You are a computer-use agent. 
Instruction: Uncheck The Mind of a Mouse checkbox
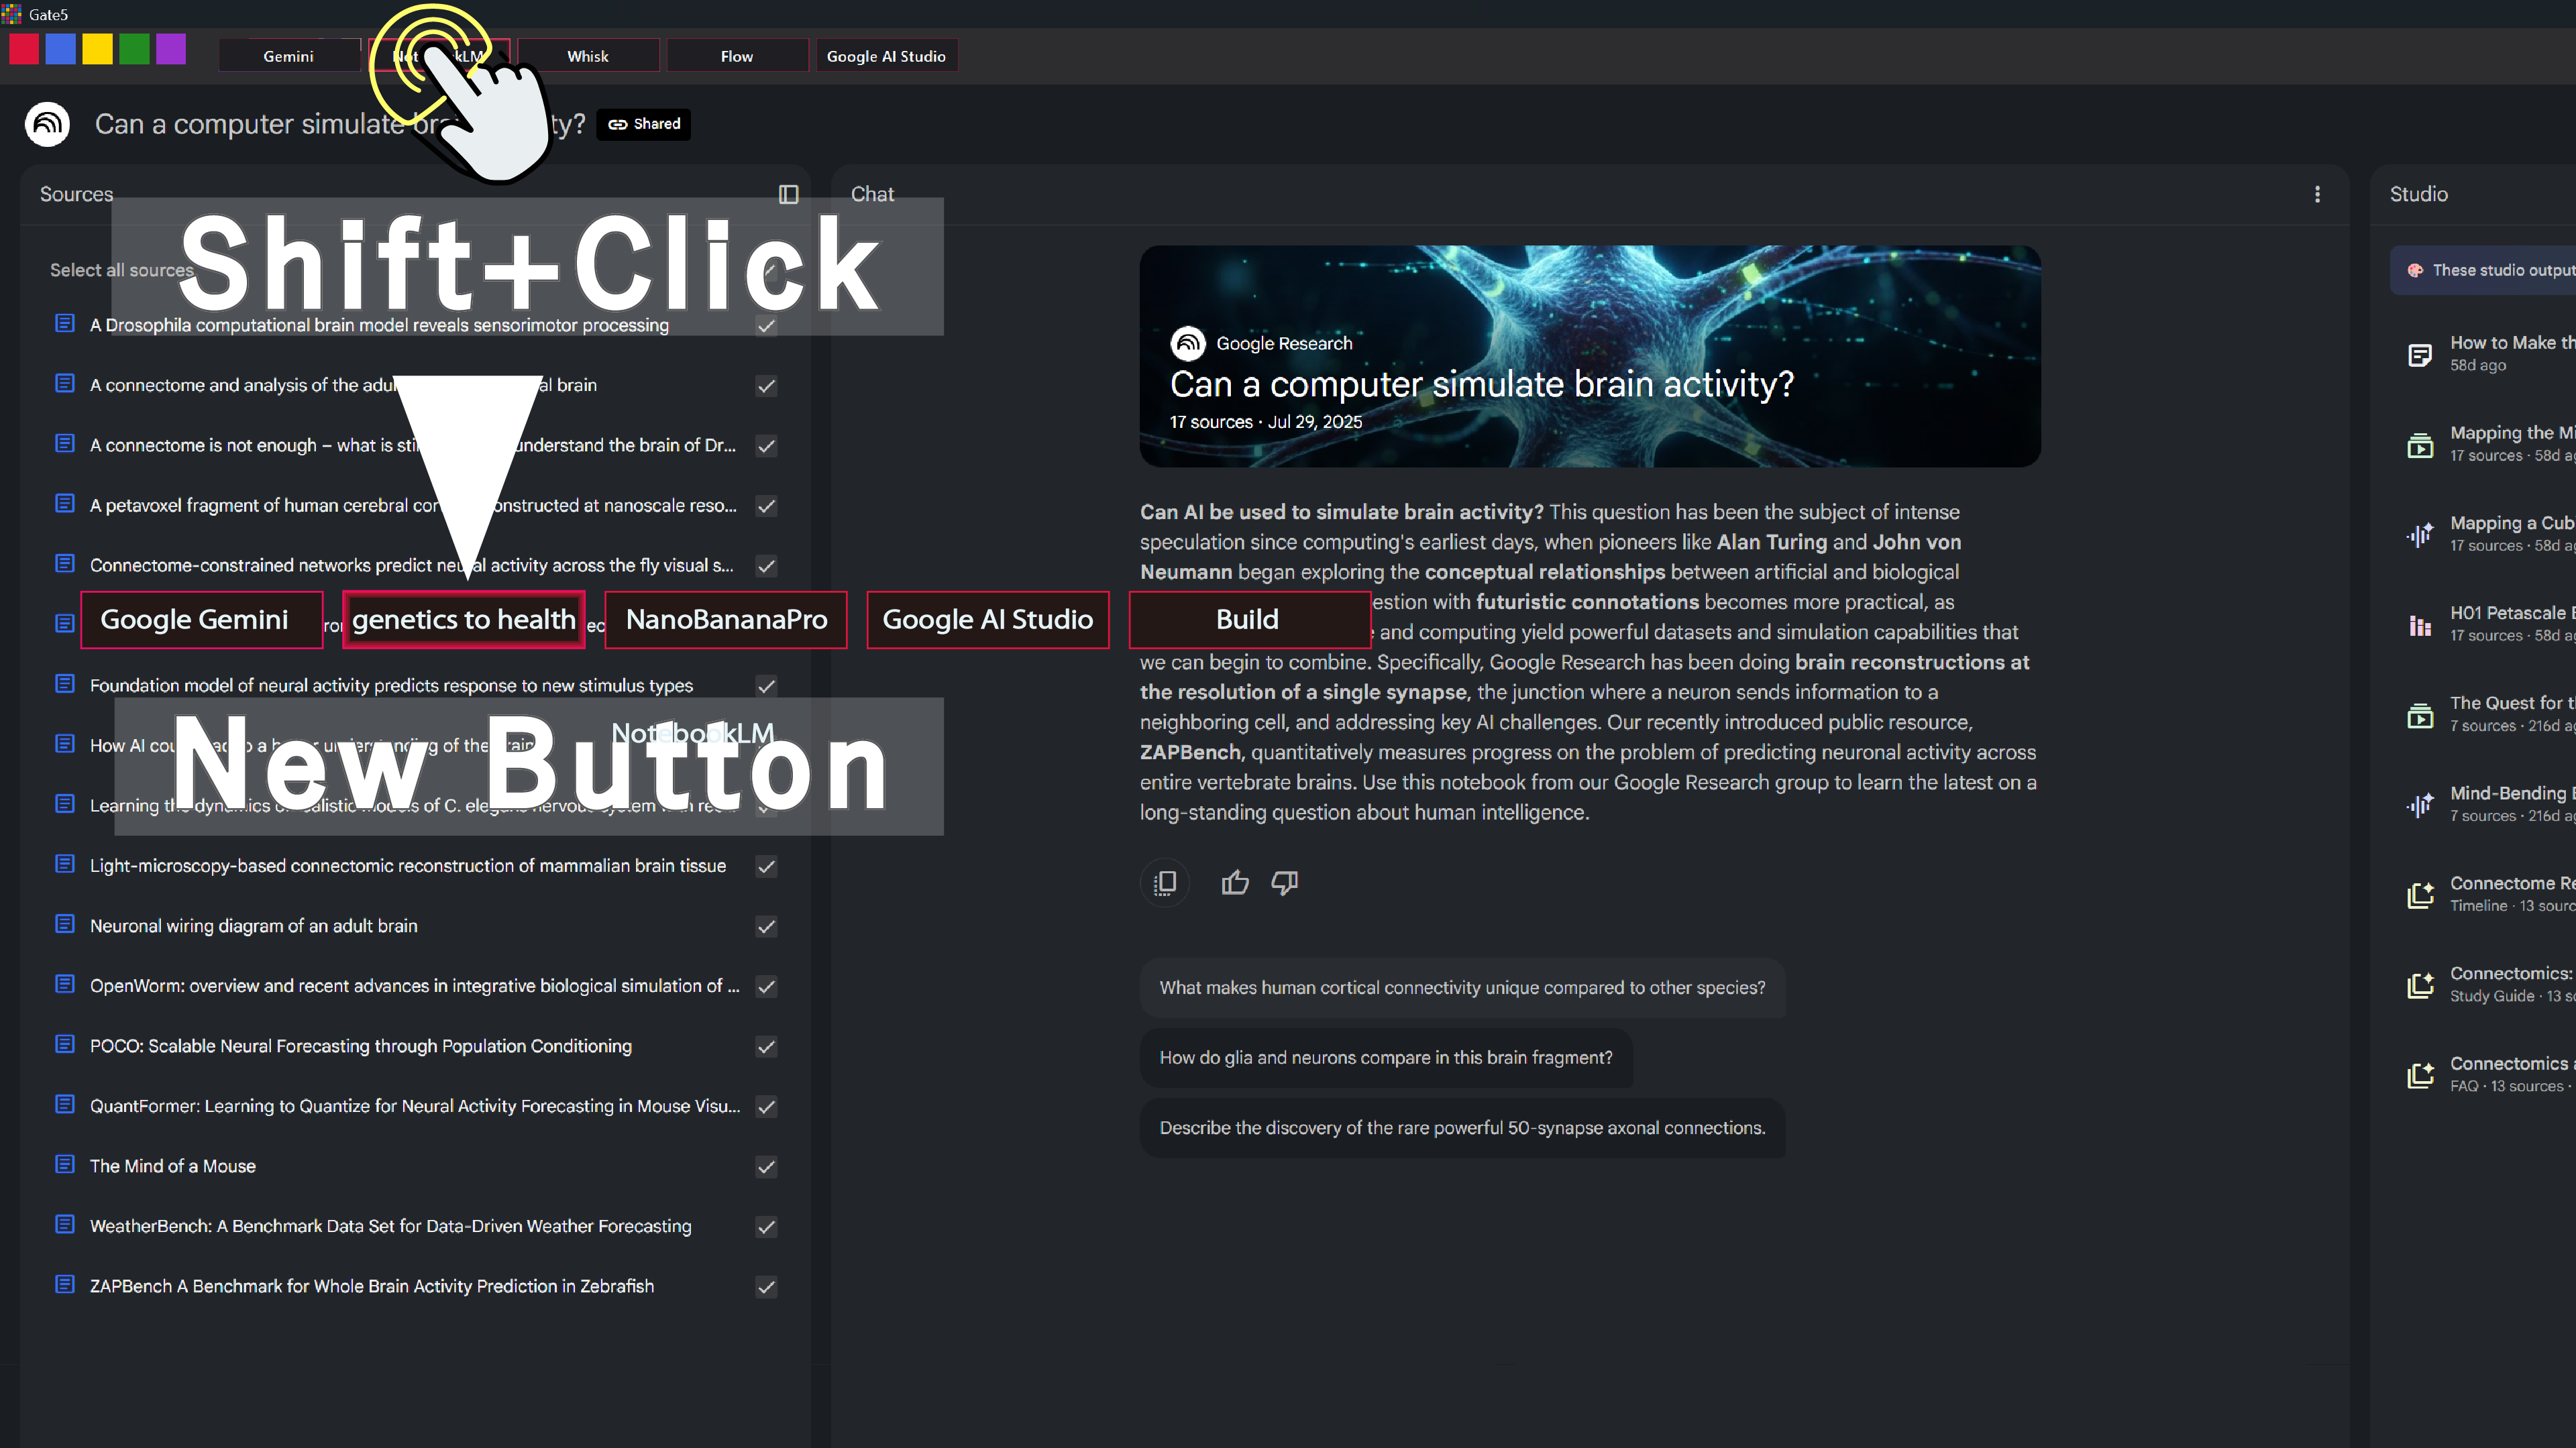click(766, 1167)
